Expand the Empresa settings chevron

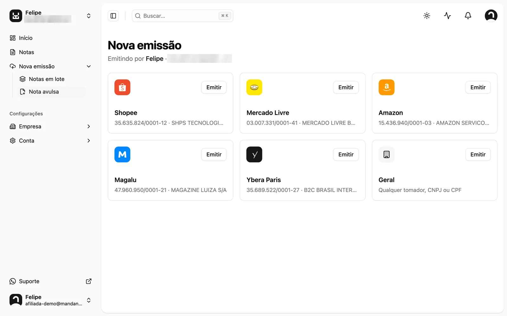pos(89,126)
